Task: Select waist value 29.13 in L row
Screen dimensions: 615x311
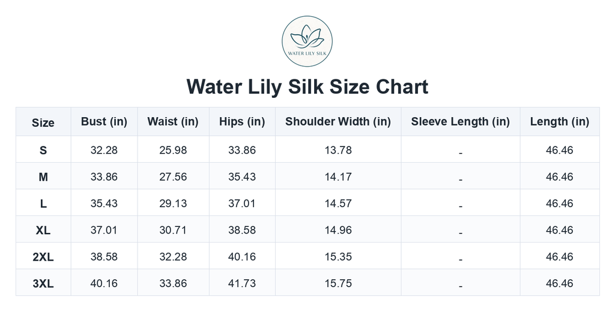Action: (x=173, y=203)
